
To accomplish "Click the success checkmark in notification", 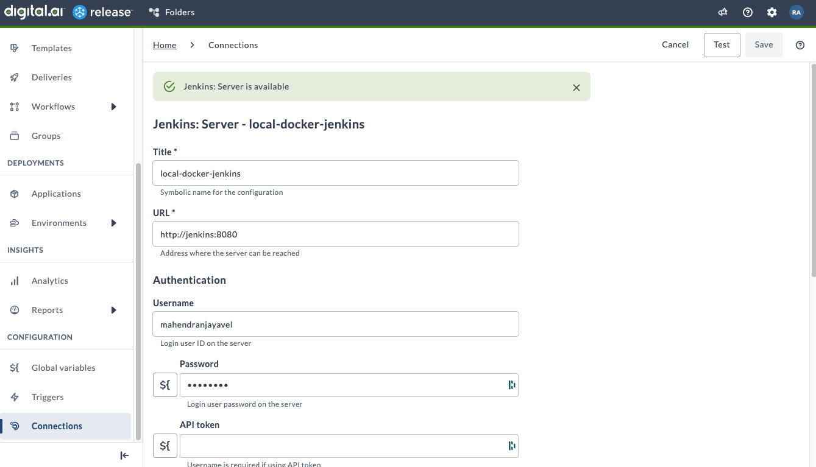I will [x=170, y=87].
